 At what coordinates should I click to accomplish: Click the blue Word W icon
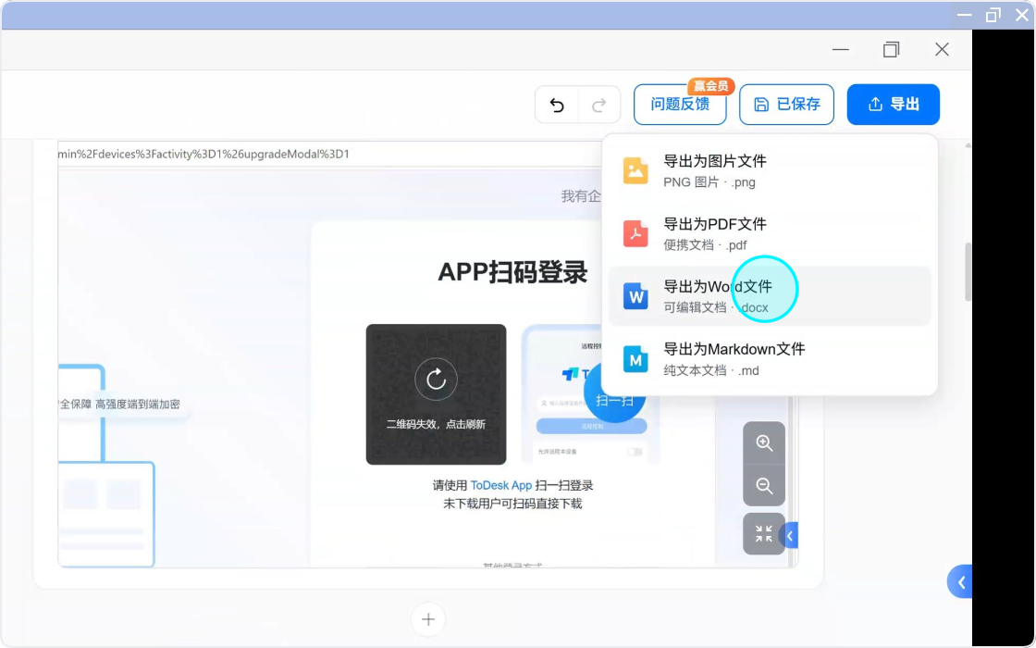(635, 296)
